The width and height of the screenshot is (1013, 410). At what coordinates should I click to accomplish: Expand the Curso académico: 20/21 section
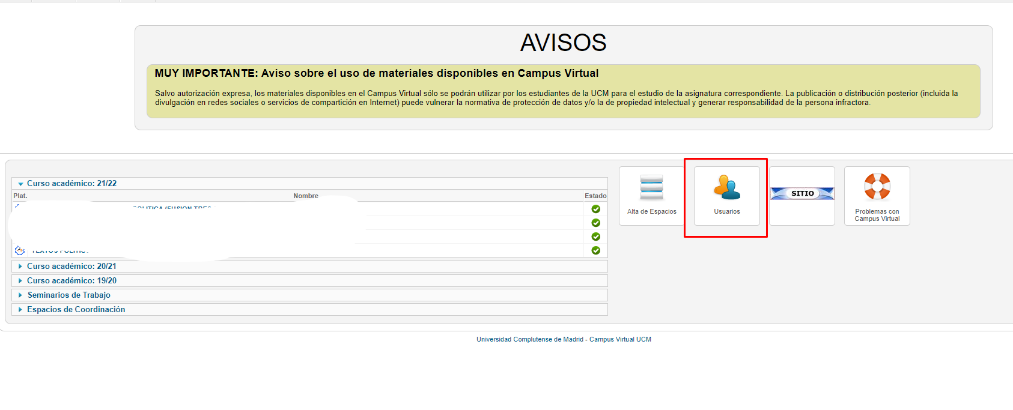[x=71, y=266]
